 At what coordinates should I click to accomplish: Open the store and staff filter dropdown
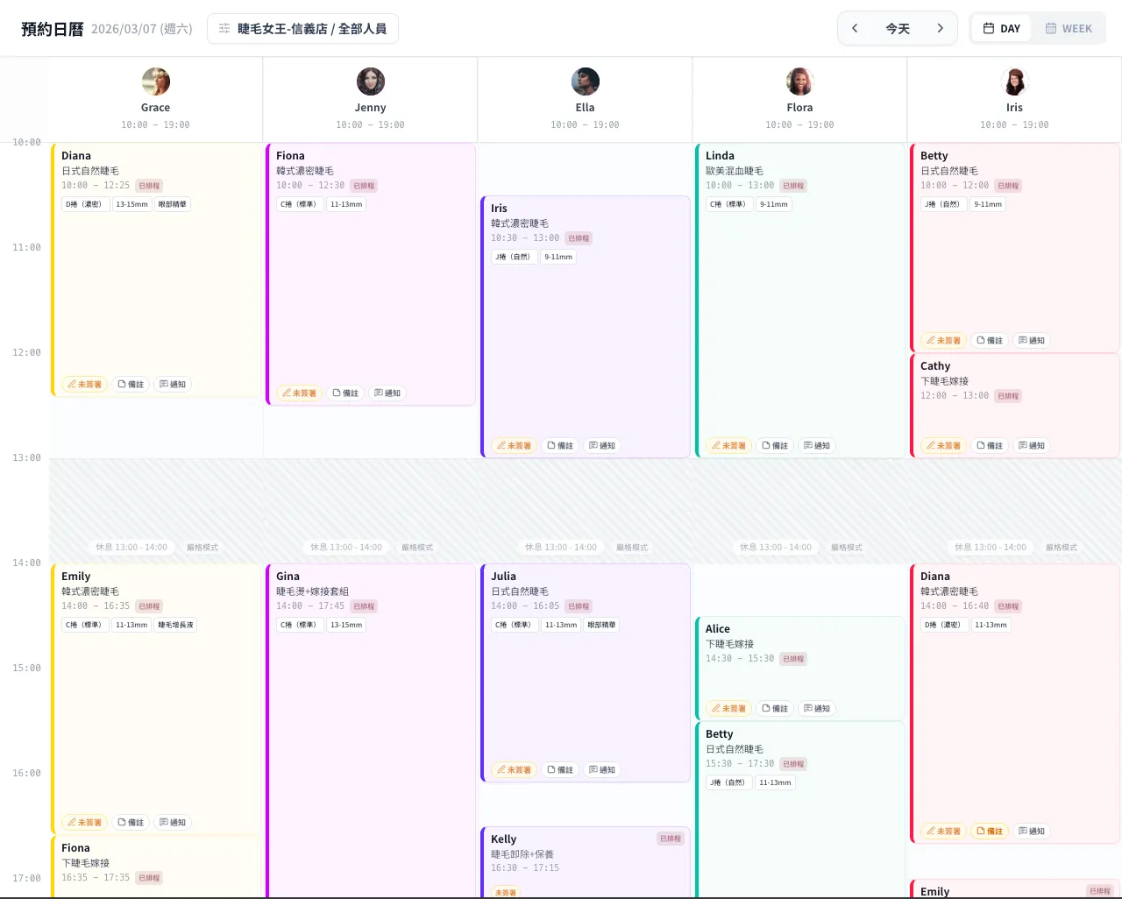[x=302, y=28]
